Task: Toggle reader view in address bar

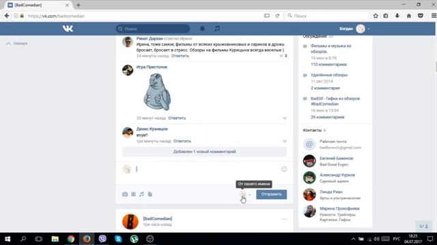Action: coord(267,16)
